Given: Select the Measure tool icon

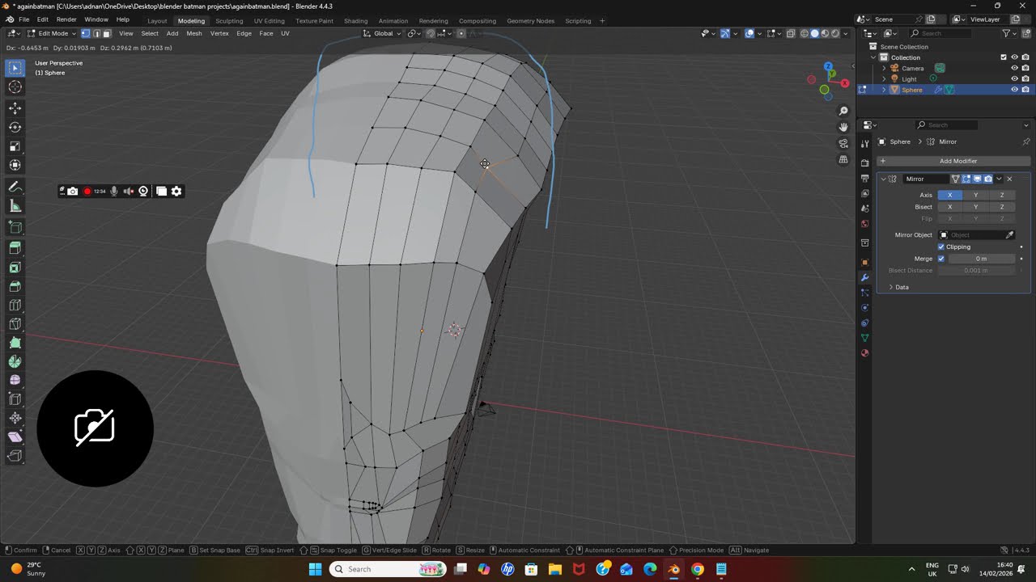Looking at the screenshot, I should [15, 206].
